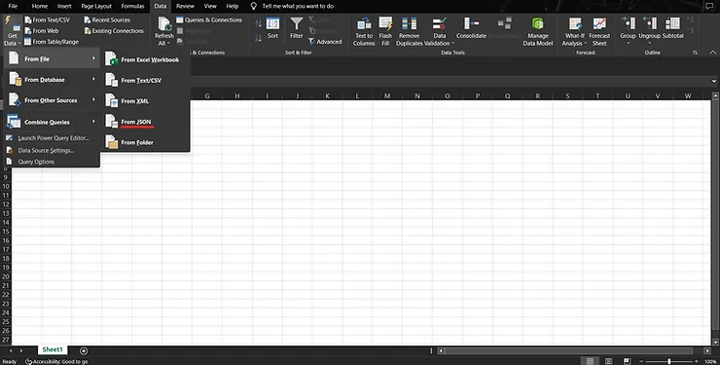The width and height of the screenshot is (720, 365).
Task: Click the From Web icon
Action: [x=28, y=31]
